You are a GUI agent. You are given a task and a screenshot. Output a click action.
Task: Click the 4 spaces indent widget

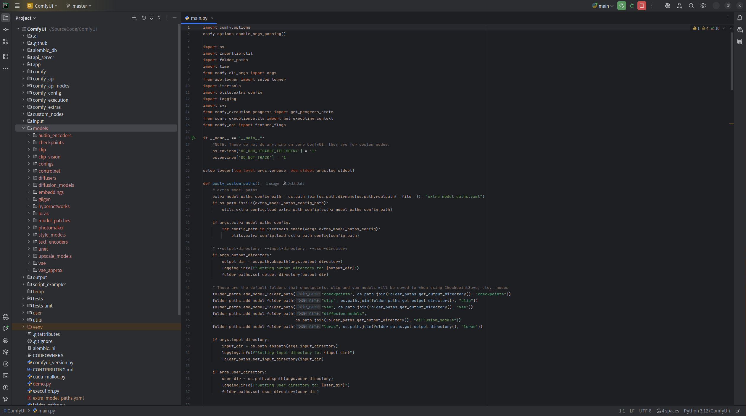tap(668, 411)
